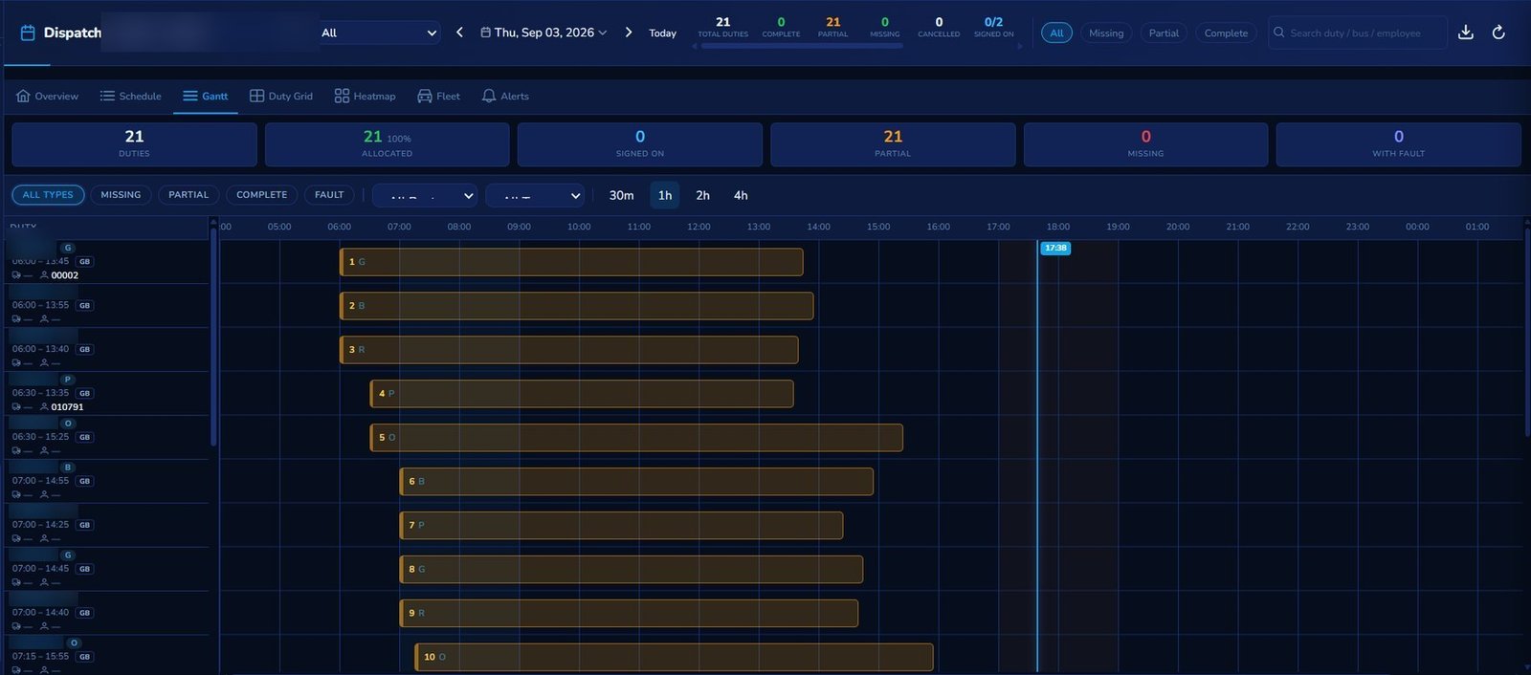1531x675 pixels.
Task: Click the Duty Grid table icon
Action: (256, 96)
